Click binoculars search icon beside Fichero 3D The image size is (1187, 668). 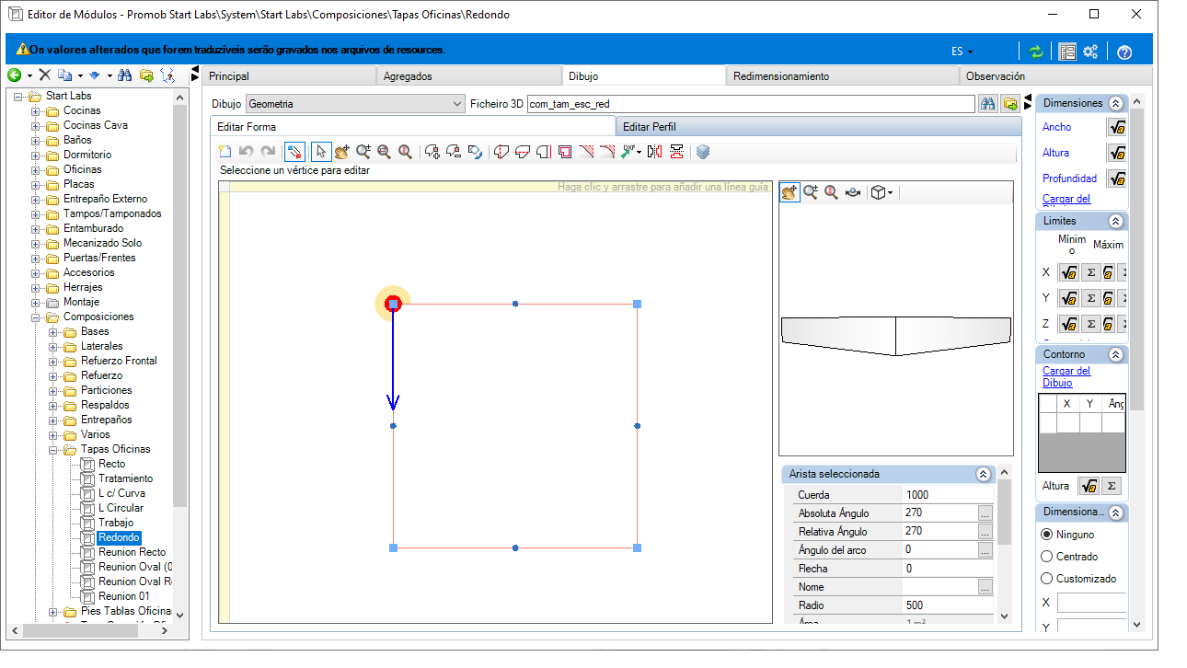[988, 104]
